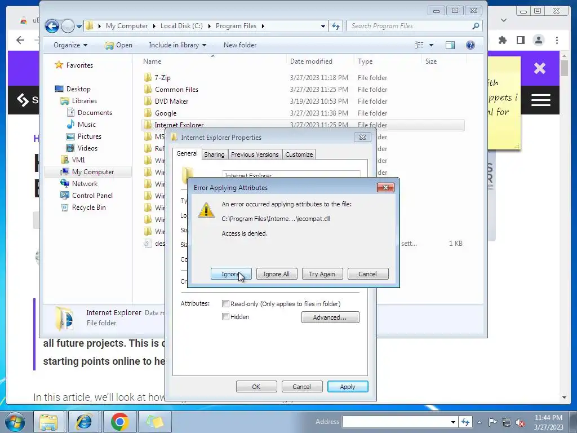
Task: Click Ignore All in the error dialog
Action: (x=276, y=274)
